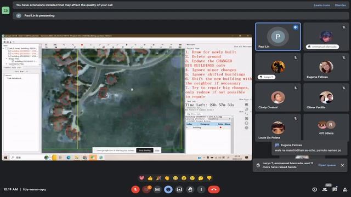Open the 470 others tile

pyautogui.click(x=326, y=128)
